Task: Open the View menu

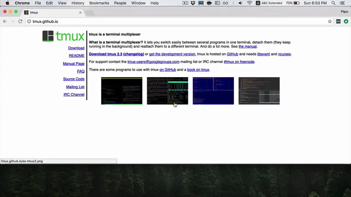Action: 62,3
